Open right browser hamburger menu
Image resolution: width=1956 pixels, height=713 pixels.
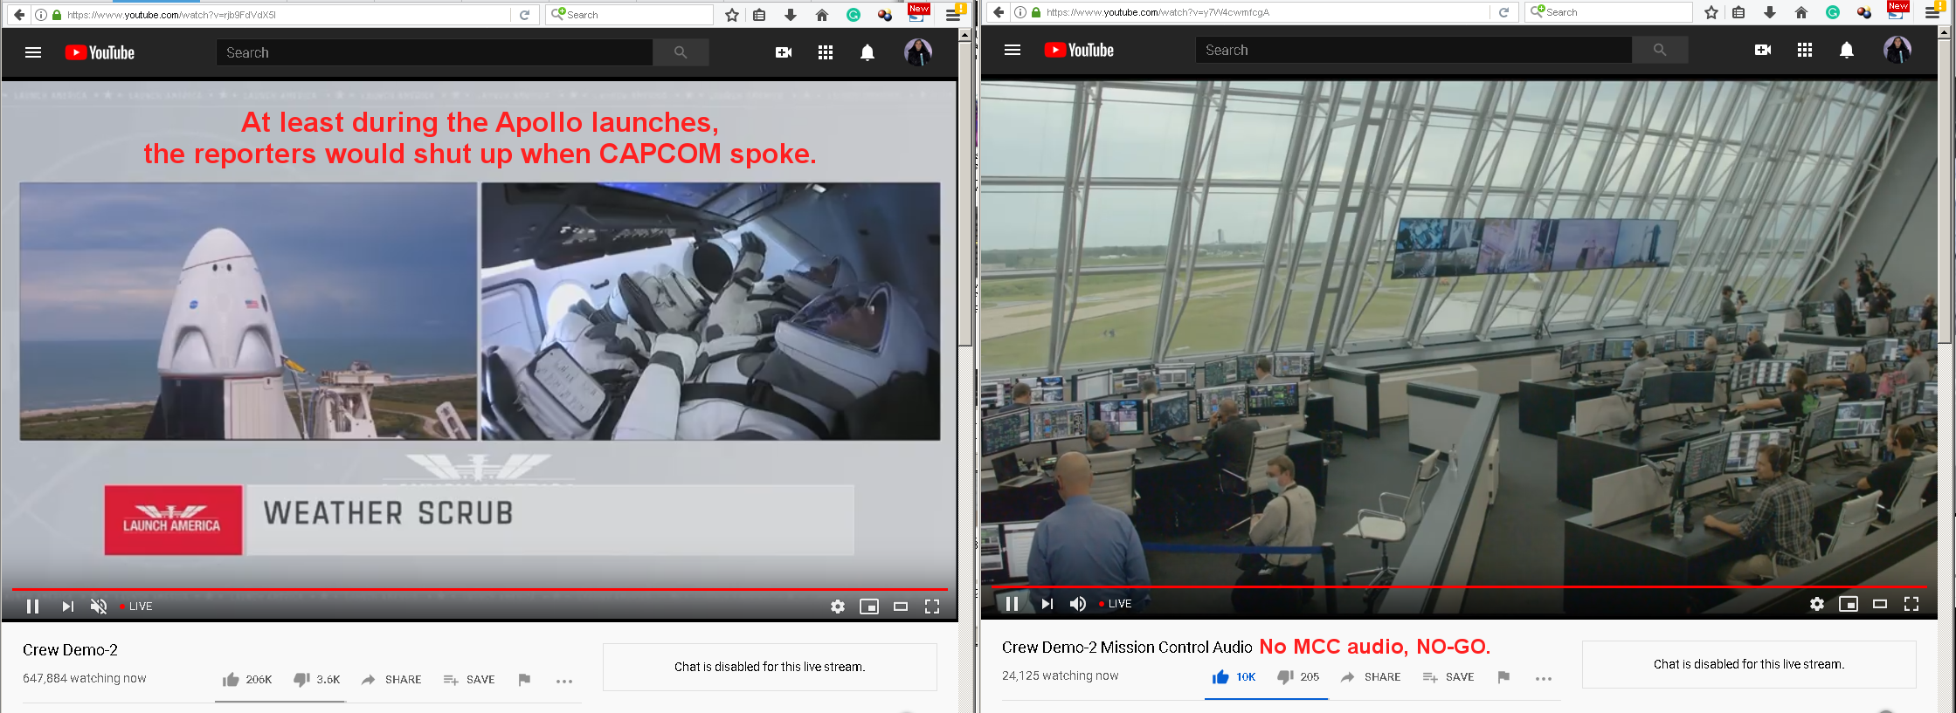1932,12
